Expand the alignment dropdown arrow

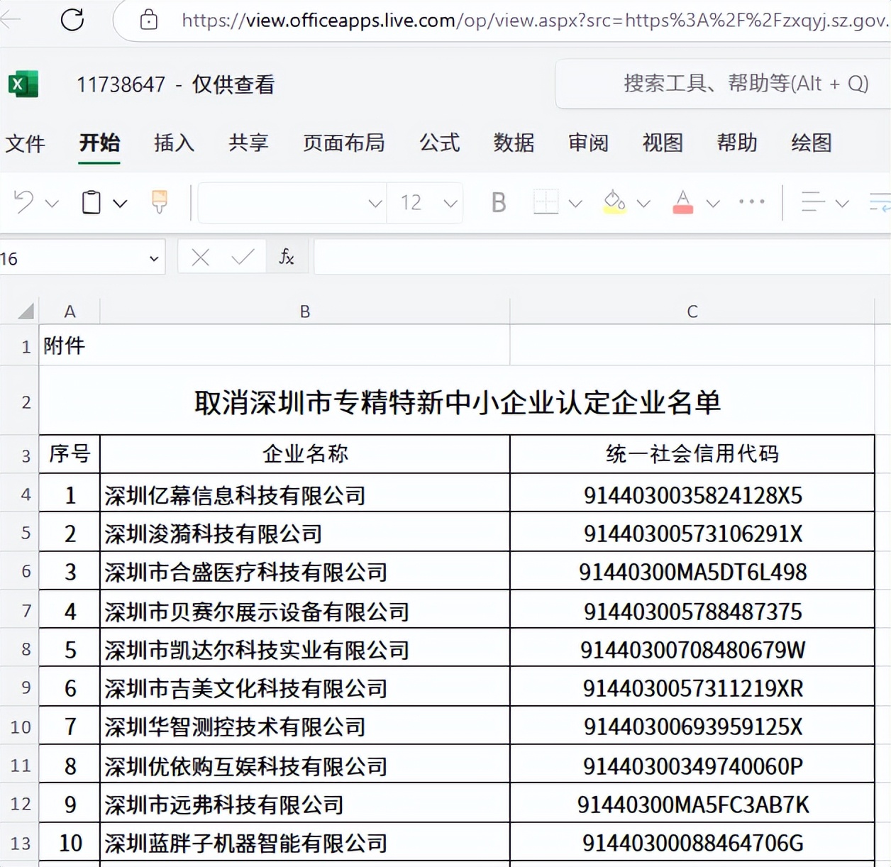[842, 204]
